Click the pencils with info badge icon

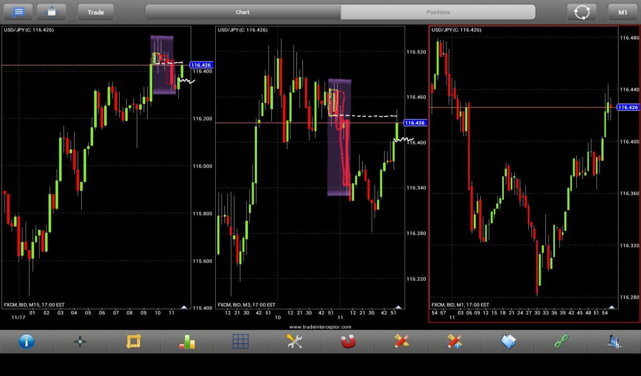point(455,341)
